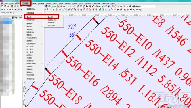
Task: Click the traffic light icon in side panel
Action: pos(13,18)
